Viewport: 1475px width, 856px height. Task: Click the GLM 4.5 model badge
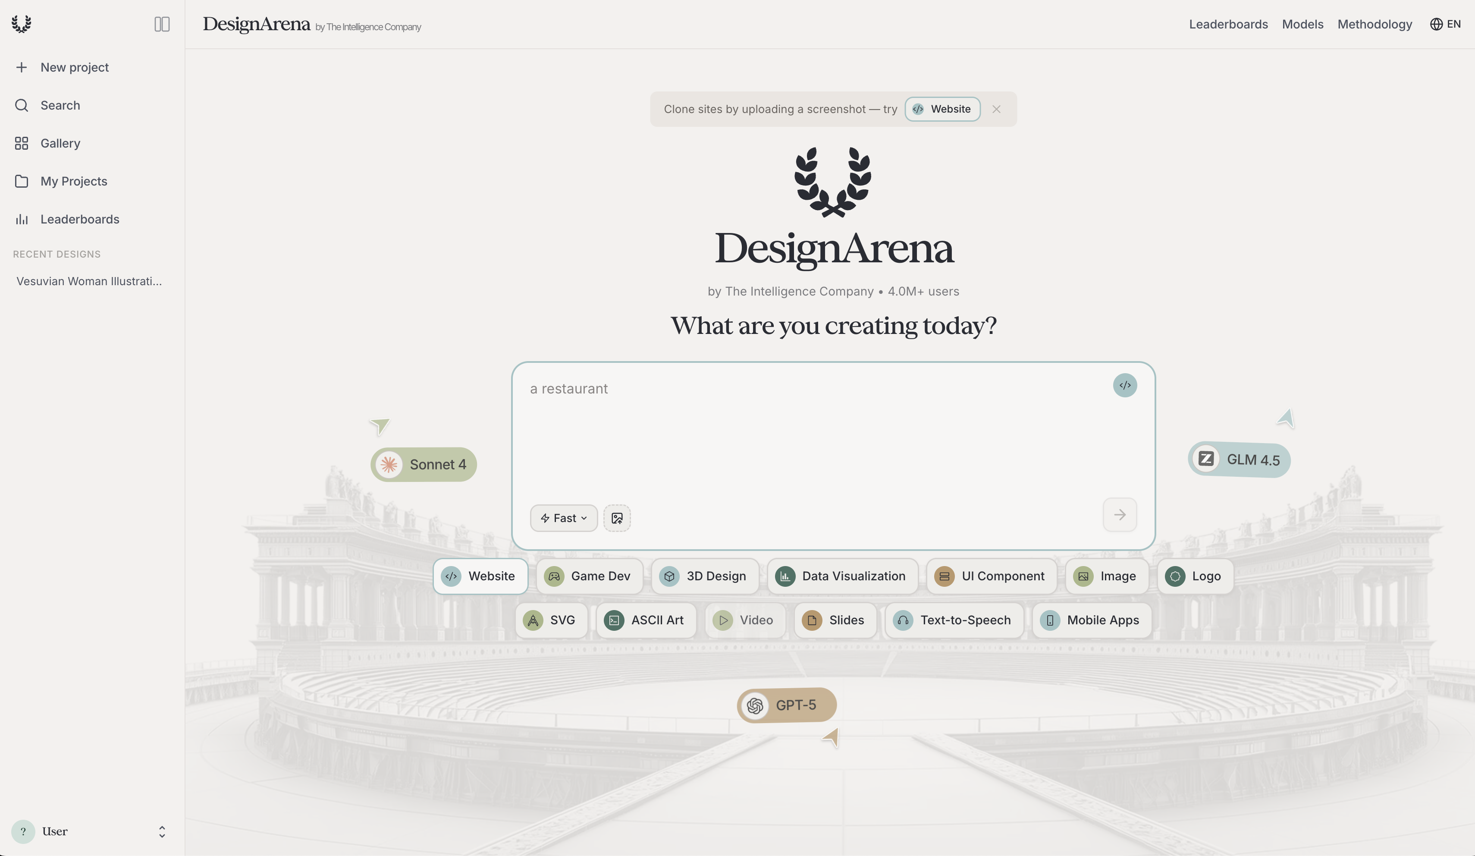click(1239, 459)
